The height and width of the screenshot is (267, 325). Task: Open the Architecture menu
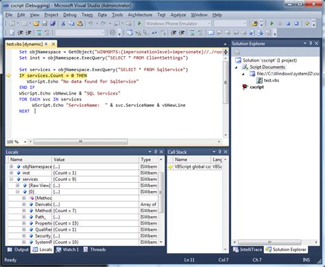pos(140,15)
